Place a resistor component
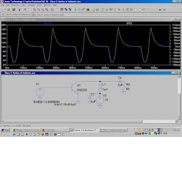Screen dimensions: 182x171 point(115,10)
